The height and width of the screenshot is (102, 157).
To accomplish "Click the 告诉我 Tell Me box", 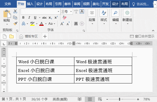I will pyautogui.click(x=140, y=4).
